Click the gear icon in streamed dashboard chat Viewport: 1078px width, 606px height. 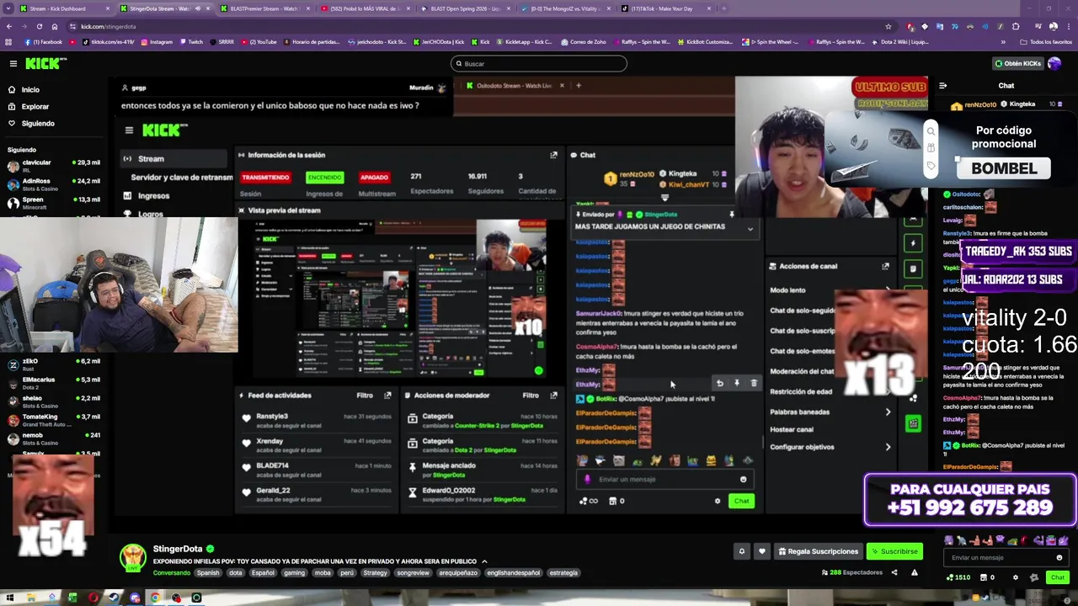(x=718, y=501)
